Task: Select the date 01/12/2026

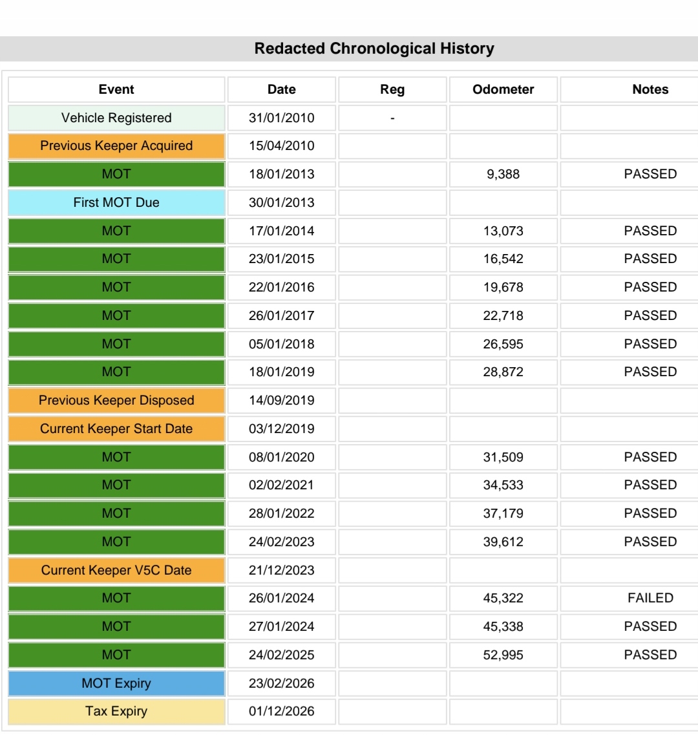Action: pos(281,711)
